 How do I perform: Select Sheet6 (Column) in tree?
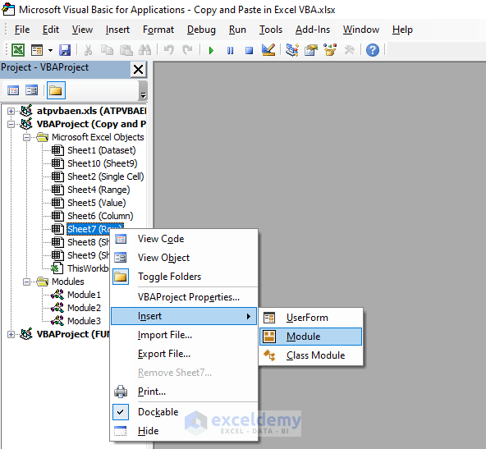point(100,216)
